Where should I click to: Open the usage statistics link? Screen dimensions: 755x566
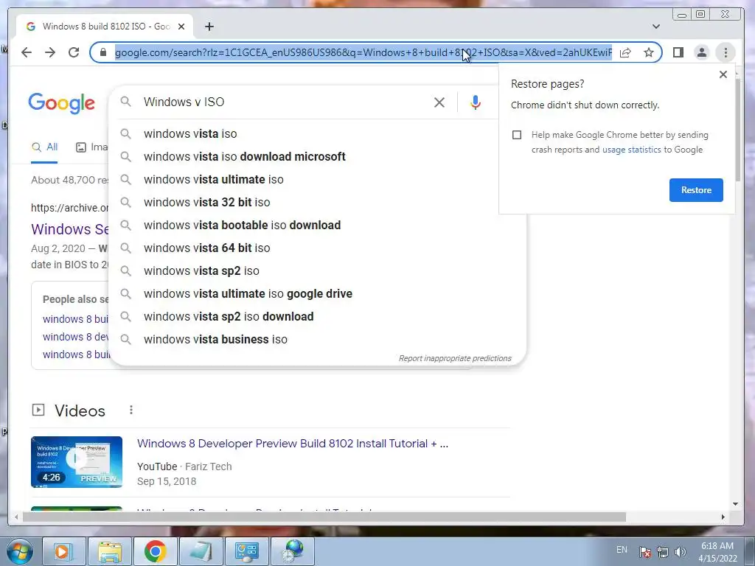coord(631,150)
